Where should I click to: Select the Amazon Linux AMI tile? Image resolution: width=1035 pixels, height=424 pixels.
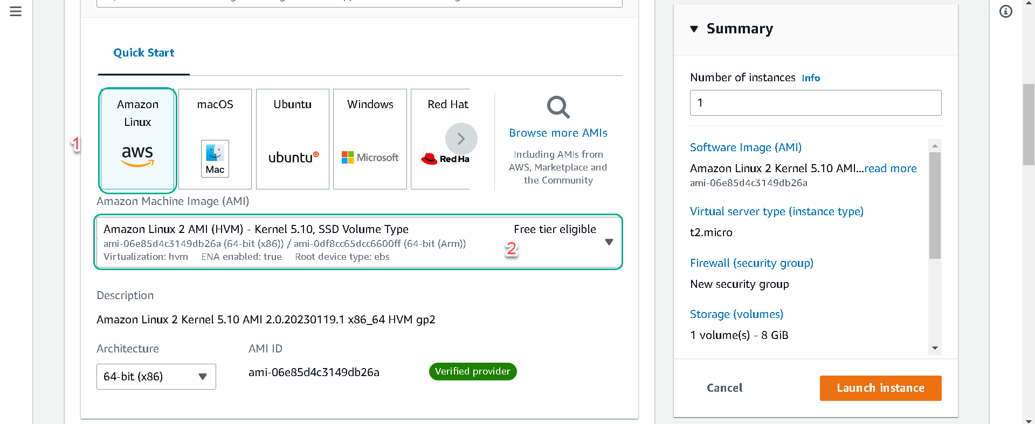pos(137,139)
